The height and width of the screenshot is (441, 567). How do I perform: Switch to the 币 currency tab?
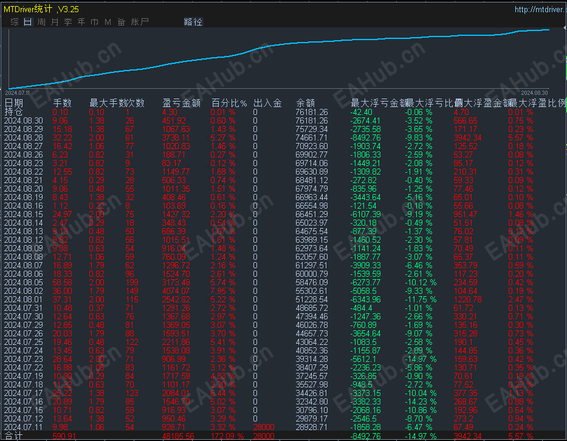(x=94, y=22)
